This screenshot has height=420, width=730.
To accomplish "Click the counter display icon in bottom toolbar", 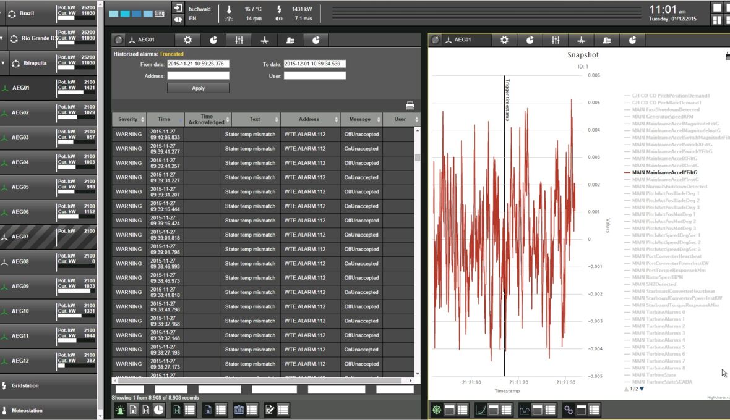I will [x=239, y=409].
